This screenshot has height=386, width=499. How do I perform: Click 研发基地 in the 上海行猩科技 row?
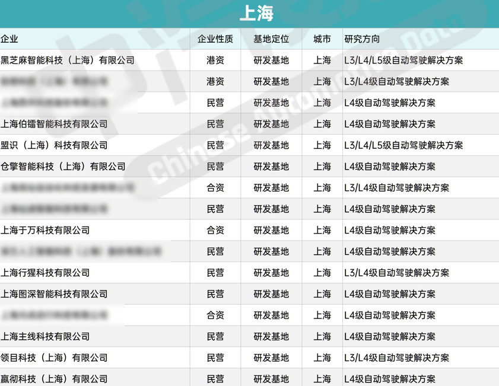point(271,273)
